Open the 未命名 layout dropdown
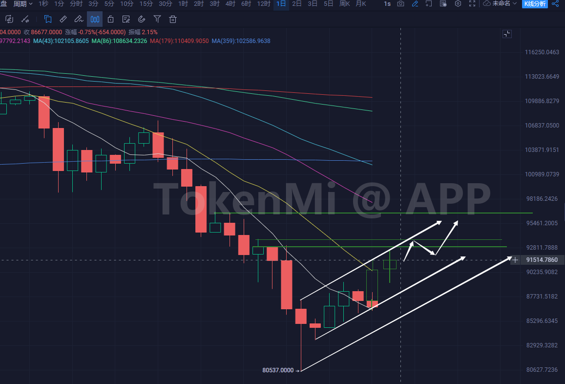This screenshot has width=565, height=384. 501,4
